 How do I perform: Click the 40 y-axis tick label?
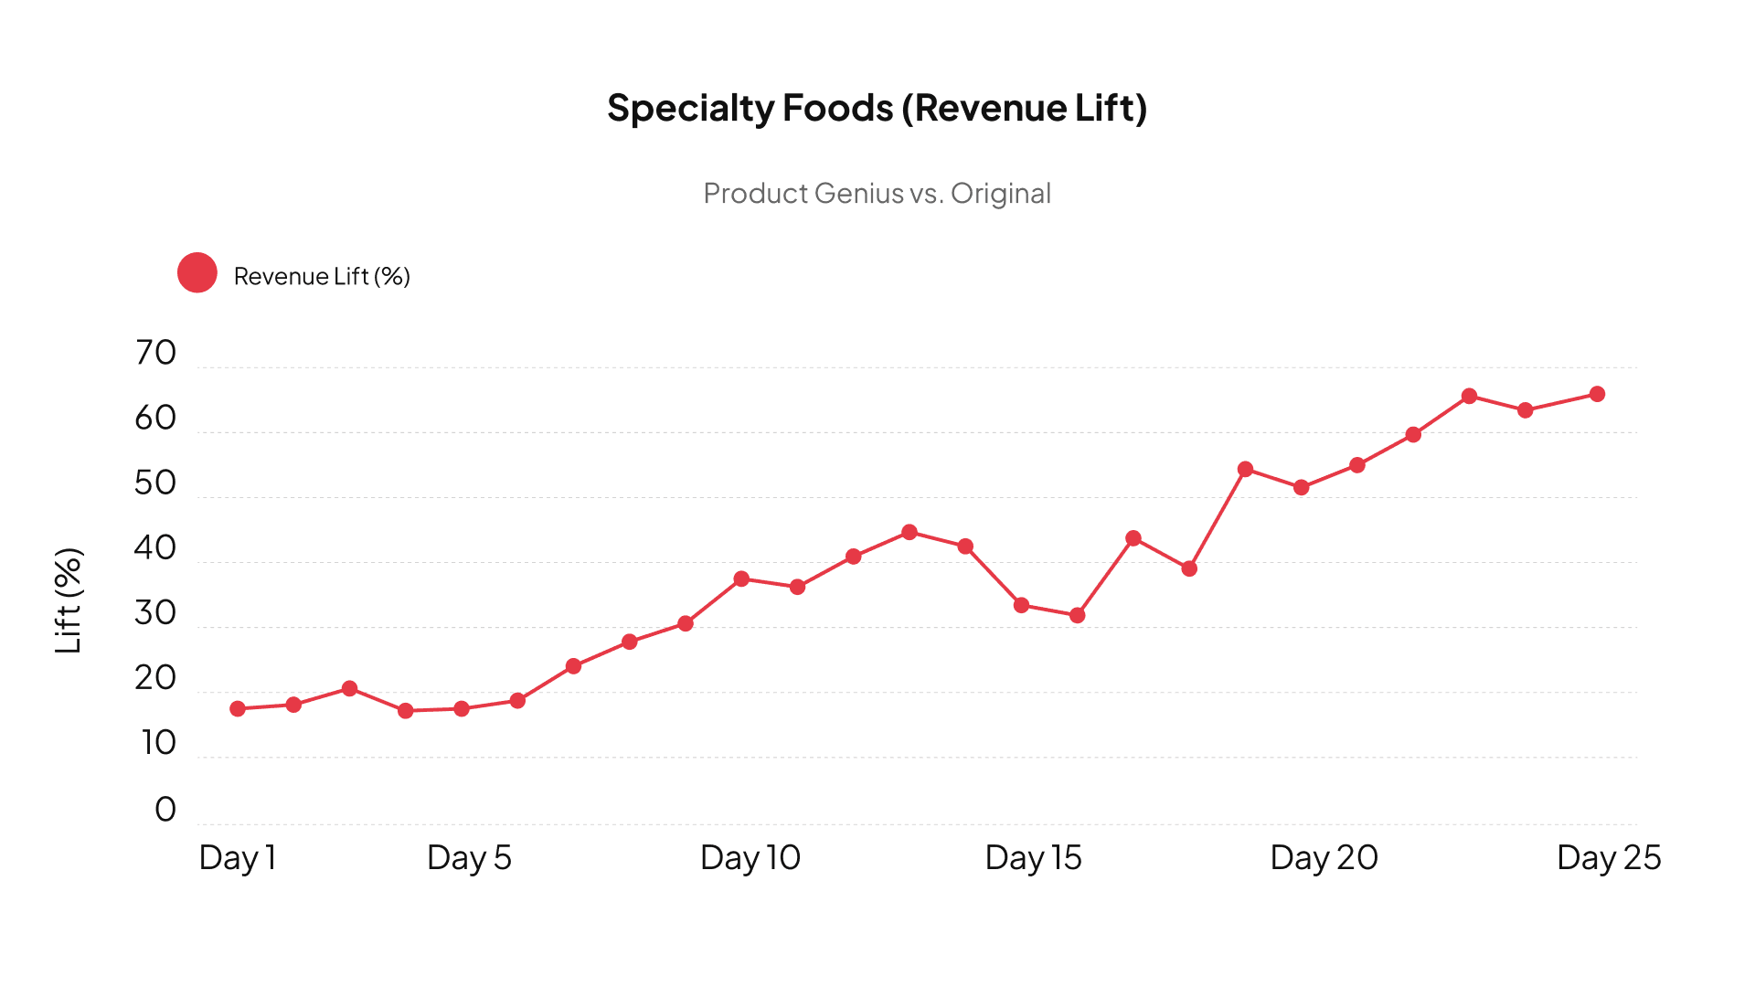155,548
